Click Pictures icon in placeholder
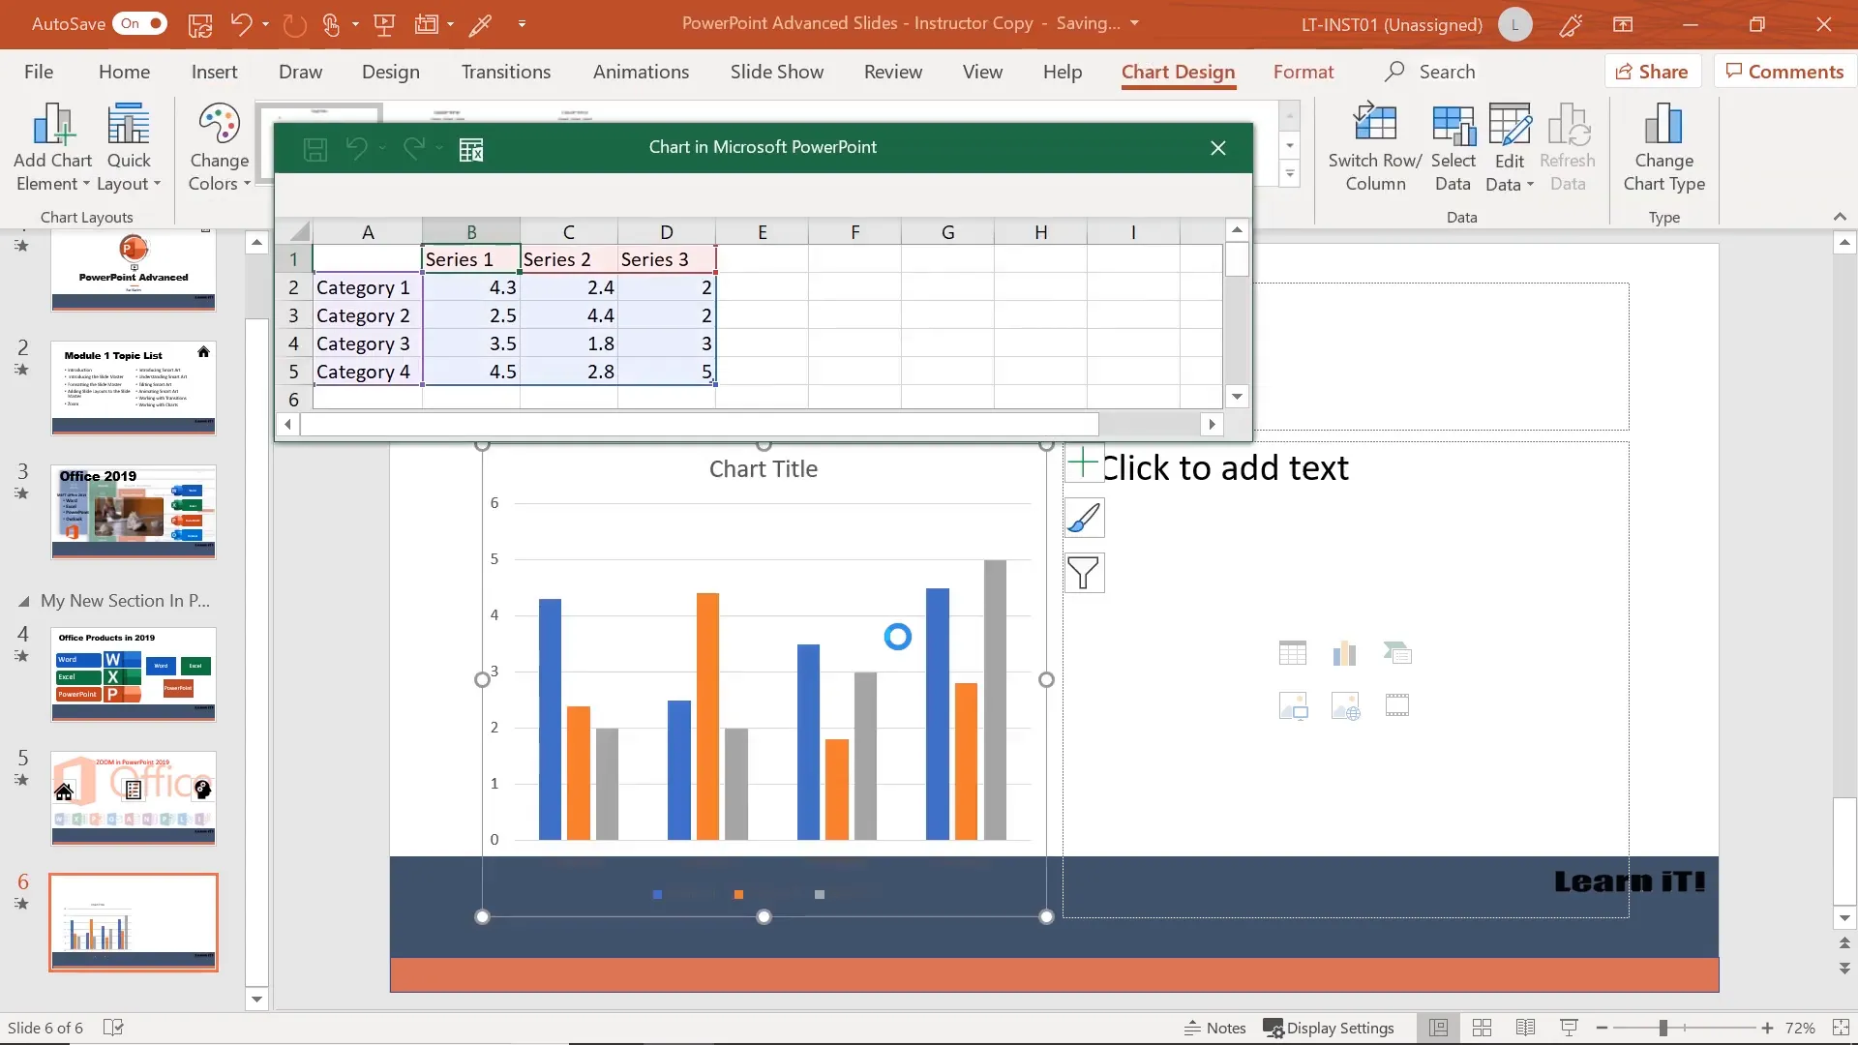The image size is (1858, 1045). (1293, 705)
